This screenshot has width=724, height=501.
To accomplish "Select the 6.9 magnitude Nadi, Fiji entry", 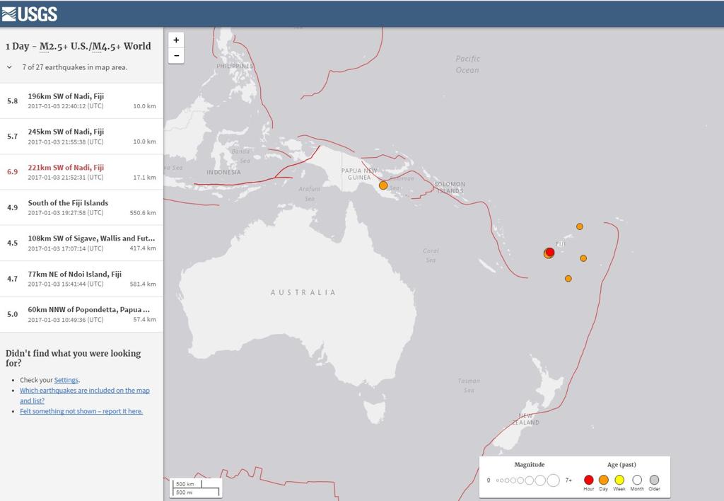I will point(81,172).
